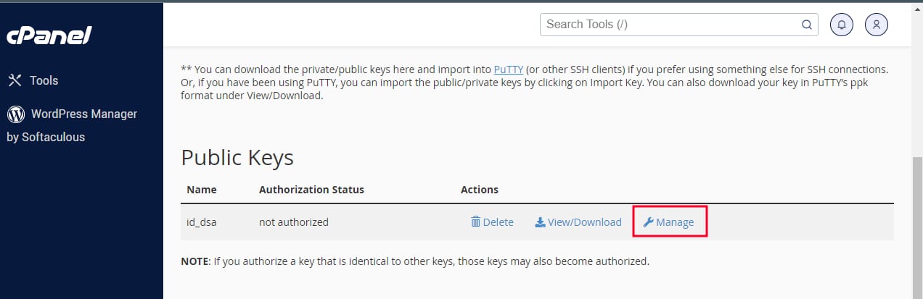The height and width of the screenshot is (299, 923).
Task: Click the vertical page scrollbar
Action: pyautogui.click(x=916, y=217)
